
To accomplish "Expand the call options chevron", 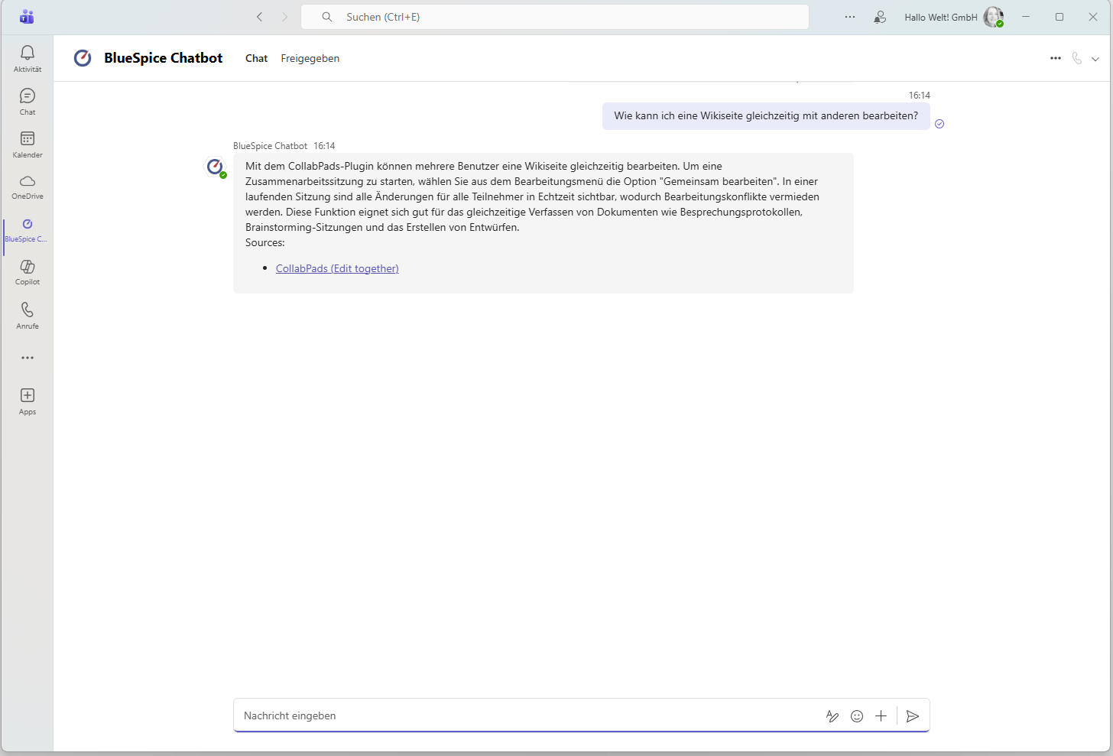I will coord(1095,59).
